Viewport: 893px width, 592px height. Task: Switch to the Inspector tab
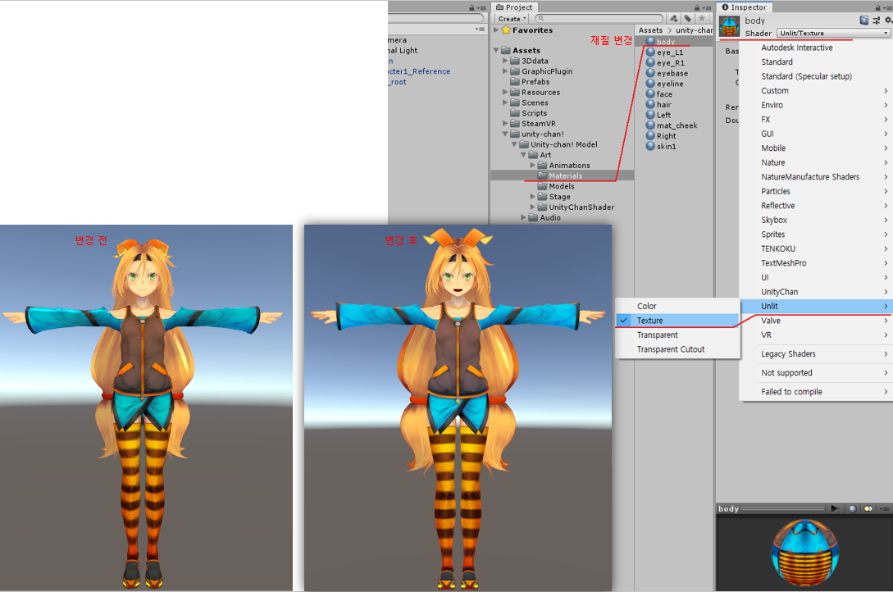[x=745, y=7]
